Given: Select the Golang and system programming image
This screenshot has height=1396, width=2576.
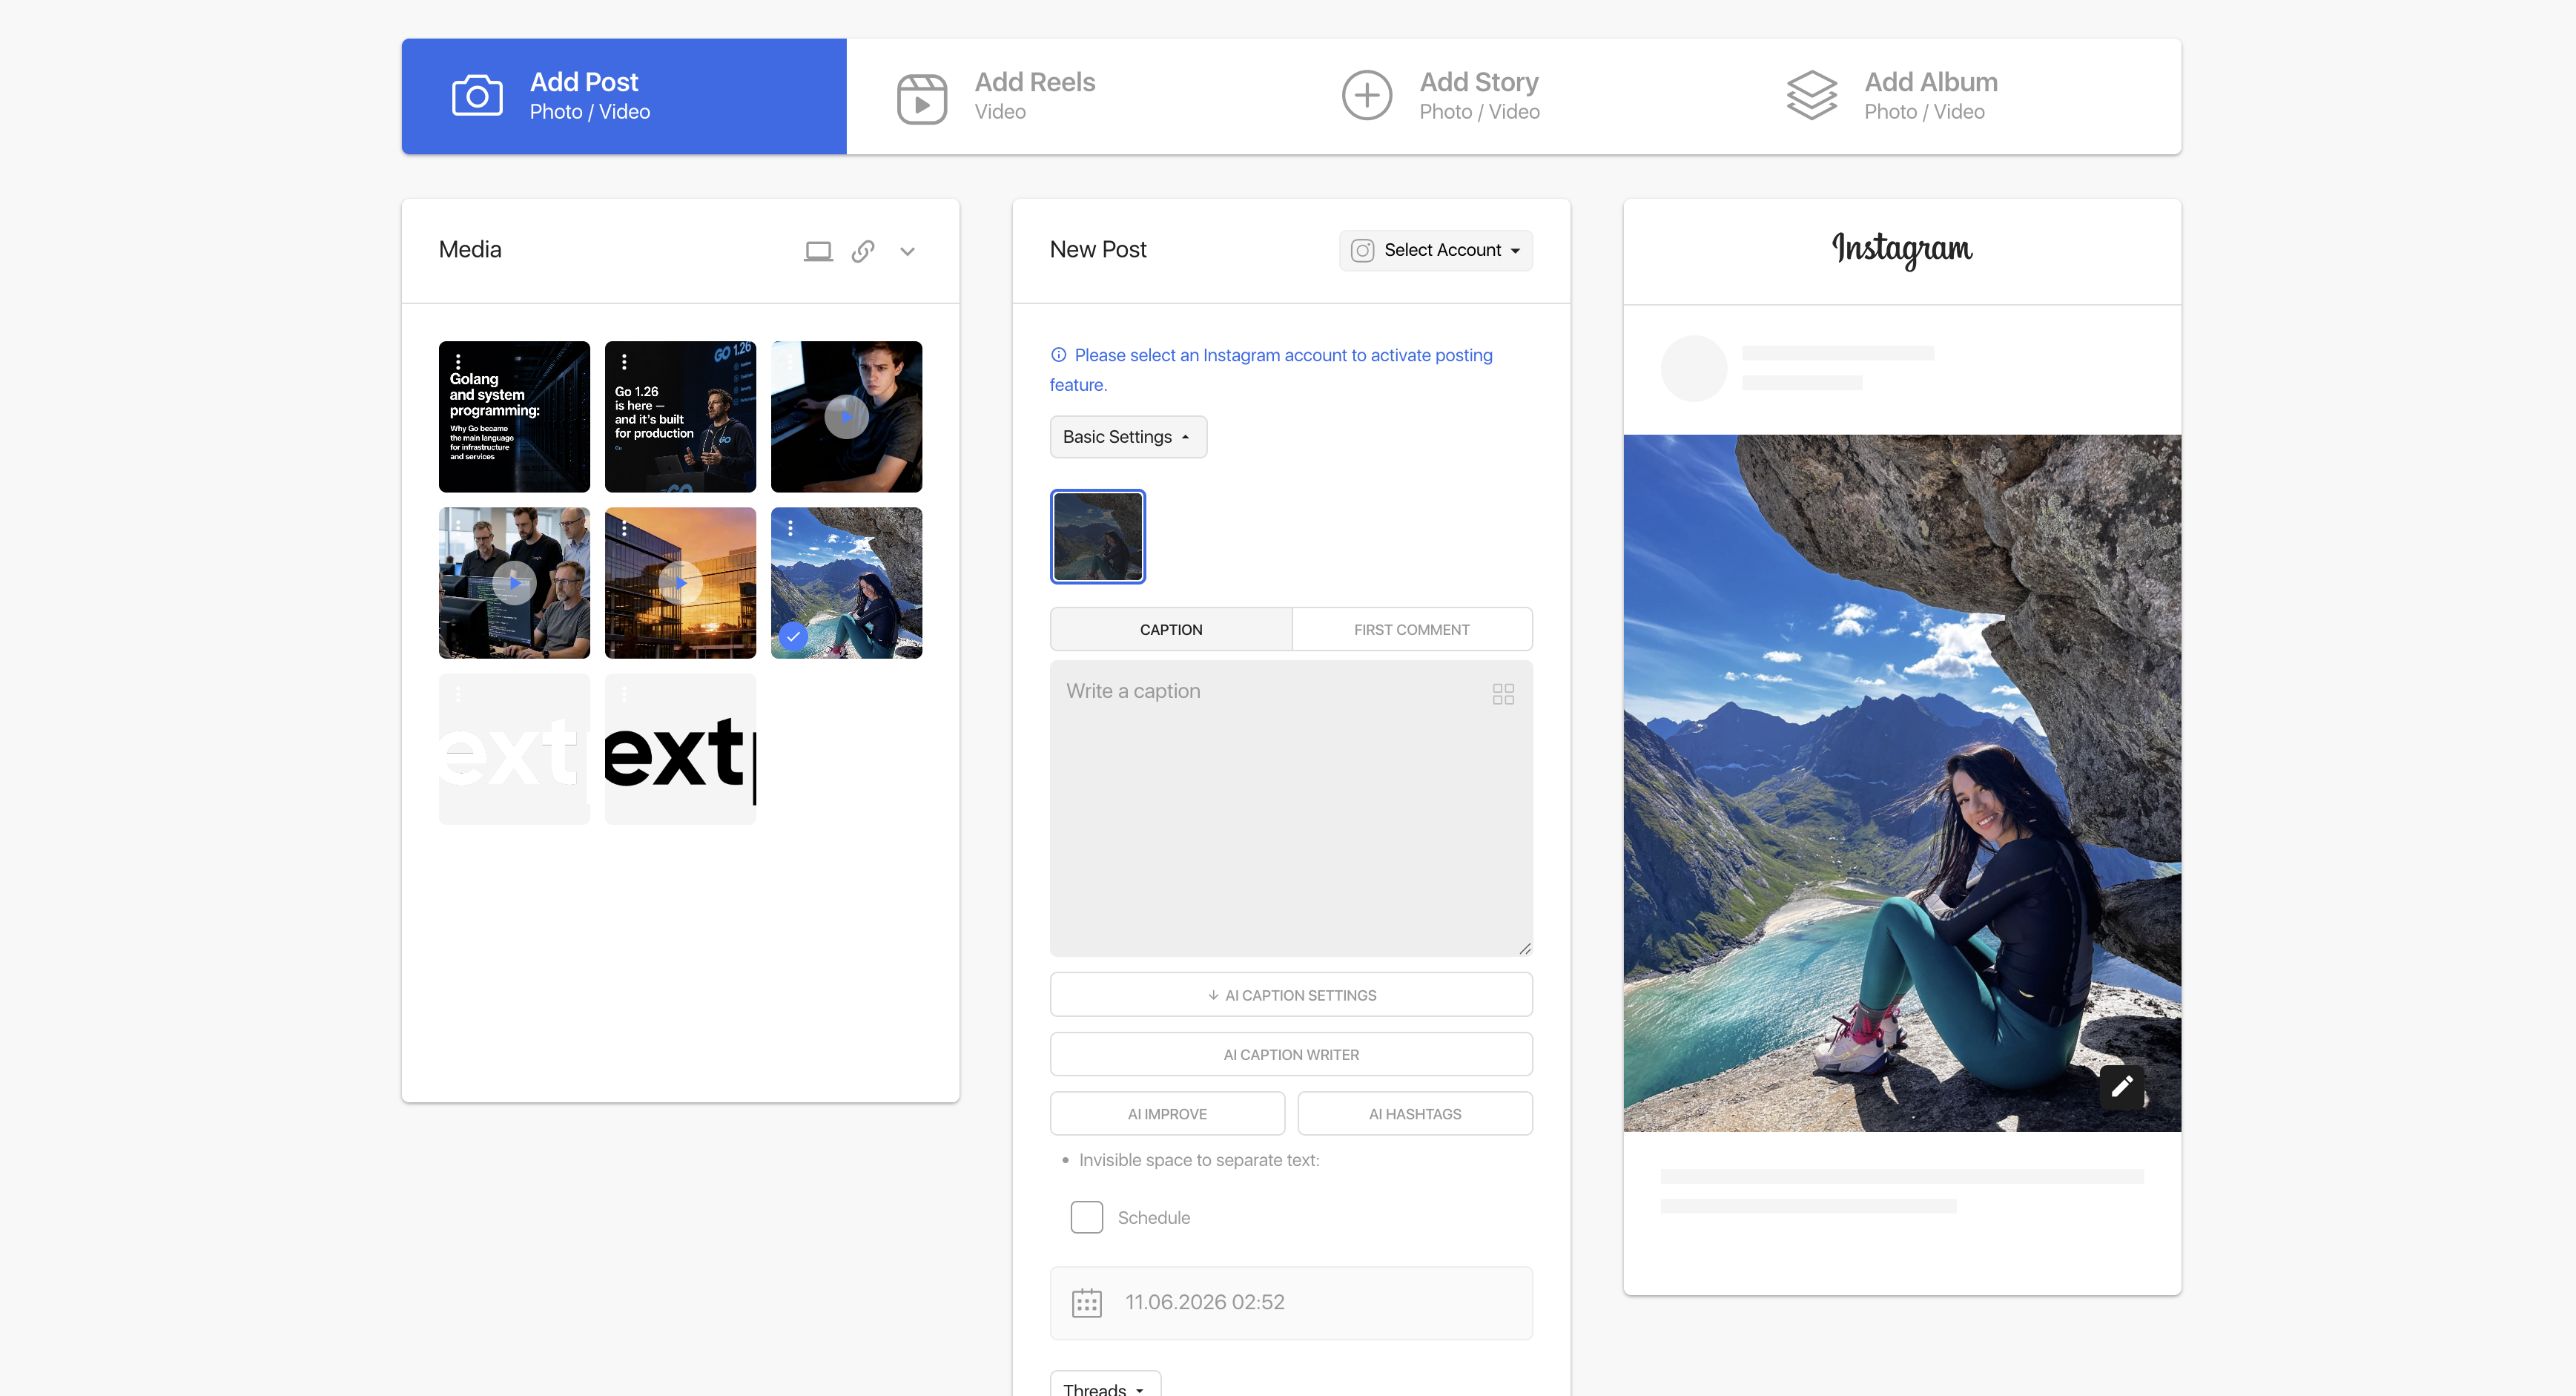Looking at the screenshot, I should (x=514, y=417).
